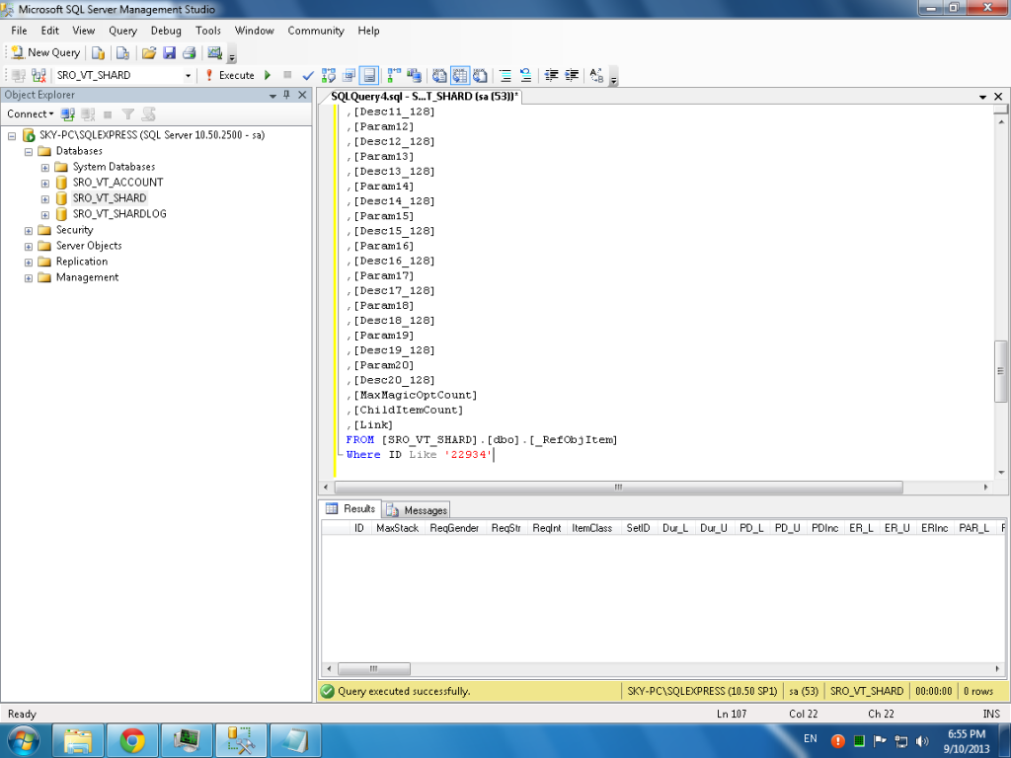Select the Management folder in the tree
Screen dimensions: 1011x758
(87, 277)
